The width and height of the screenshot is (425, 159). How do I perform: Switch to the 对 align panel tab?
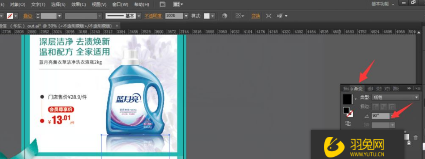point(387,89)
